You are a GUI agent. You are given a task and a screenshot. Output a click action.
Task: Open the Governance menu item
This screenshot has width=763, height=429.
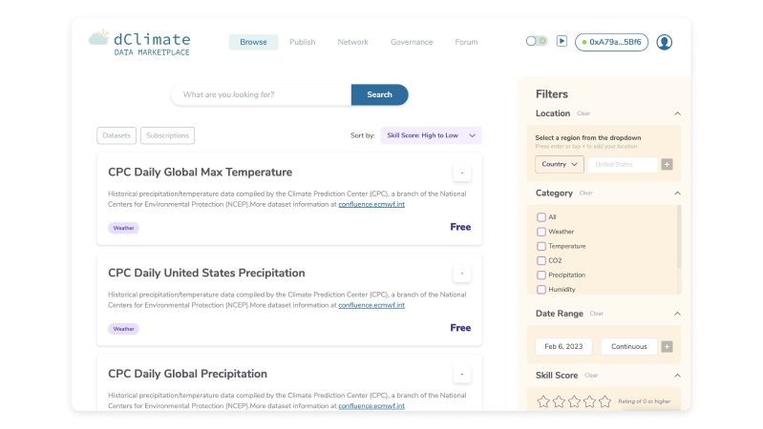click(x=412, y=42)
